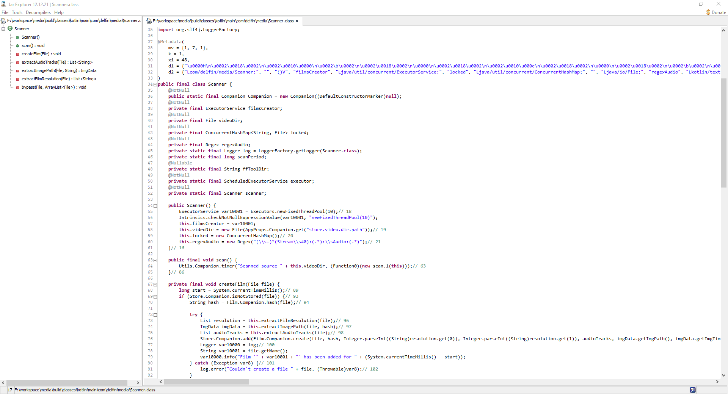Click the status bar file path text
This screenshot has height=394, width=728.
85,390
